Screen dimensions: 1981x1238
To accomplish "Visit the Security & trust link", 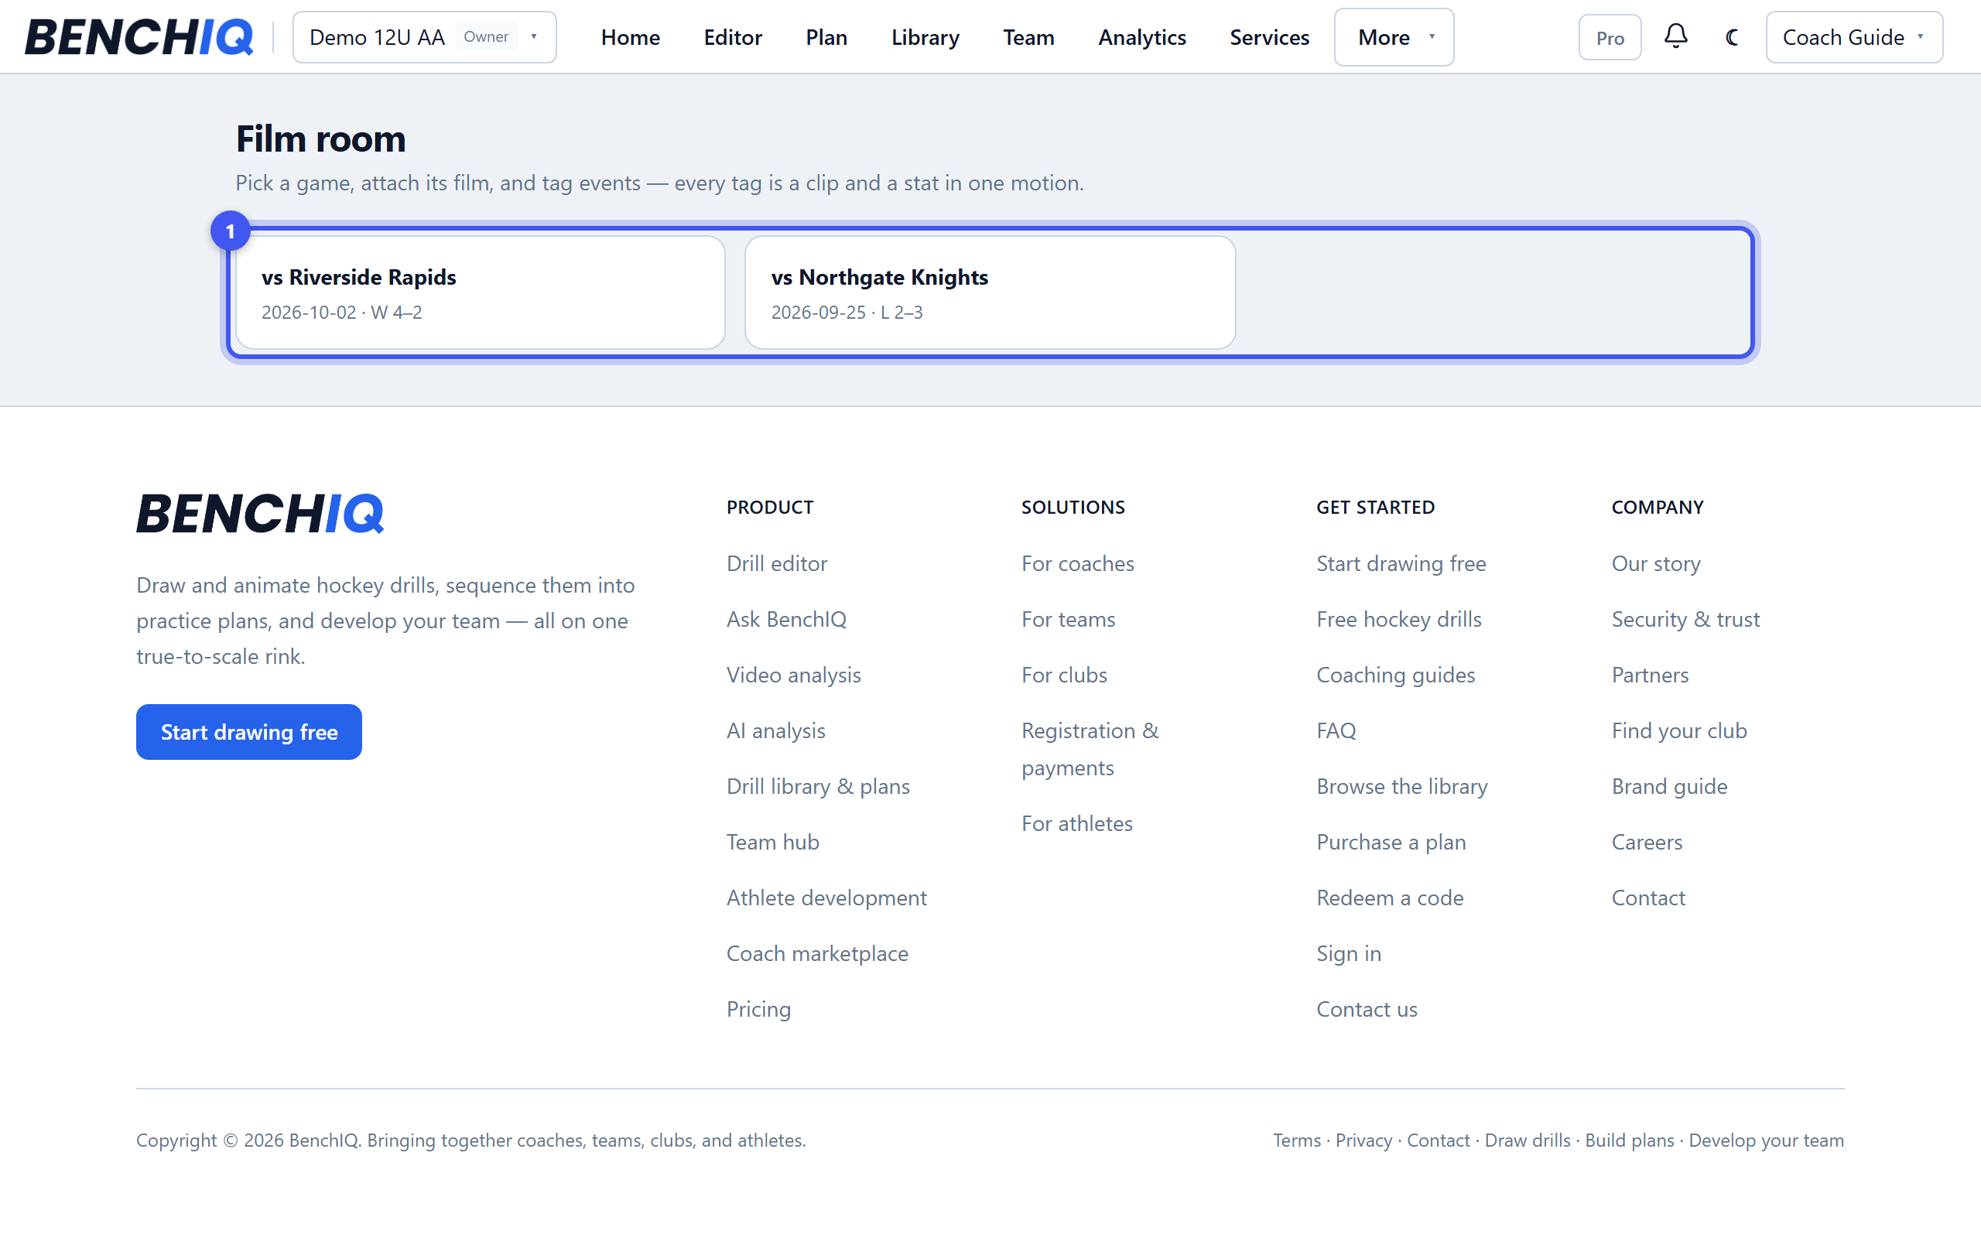I will (x=1685, y=619).
